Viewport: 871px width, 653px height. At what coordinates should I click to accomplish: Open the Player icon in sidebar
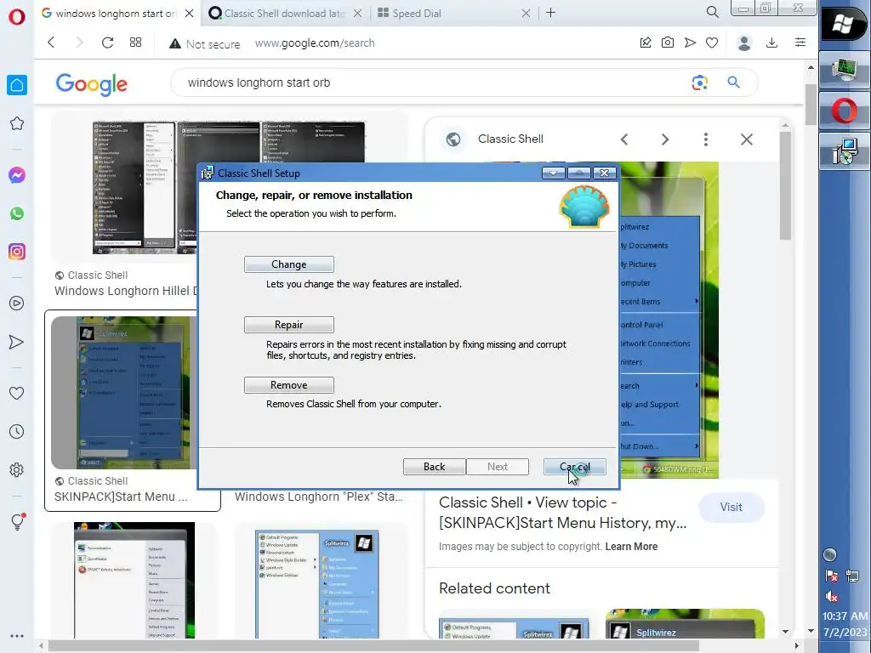17,304
